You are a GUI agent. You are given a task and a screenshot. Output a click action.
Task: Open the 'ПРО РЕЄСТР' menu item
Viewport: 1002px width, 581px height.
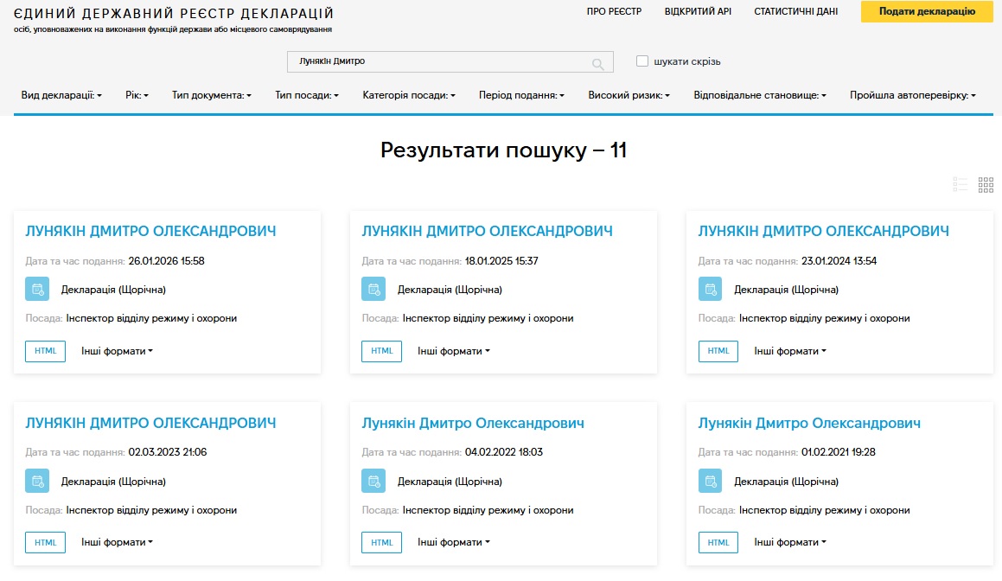[x=614, y=11]
